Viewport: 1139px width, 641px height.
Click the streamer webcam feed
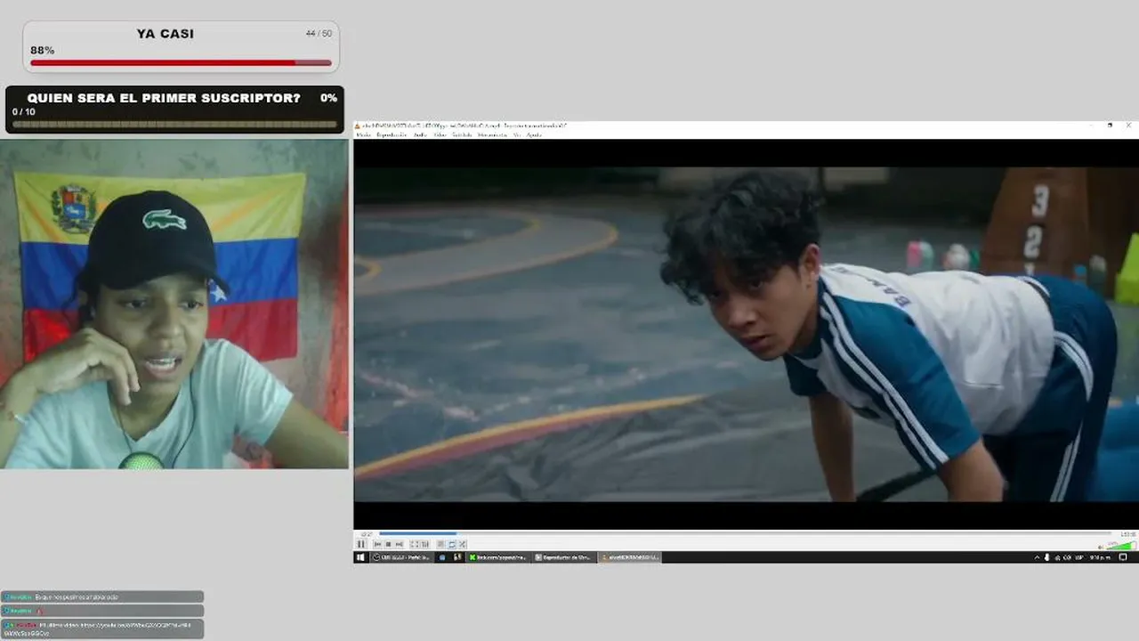174,304
